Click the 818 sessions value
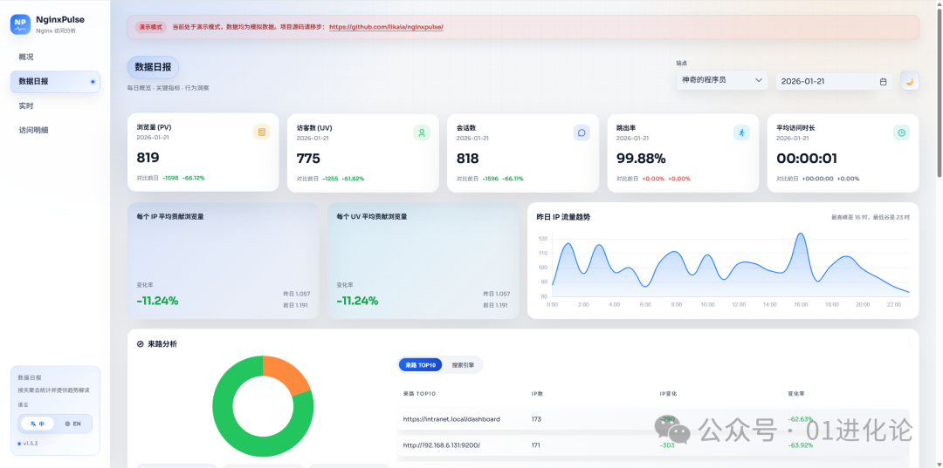Image resolution: width=943 pixels, height=468 pixels. pos(468,159)
